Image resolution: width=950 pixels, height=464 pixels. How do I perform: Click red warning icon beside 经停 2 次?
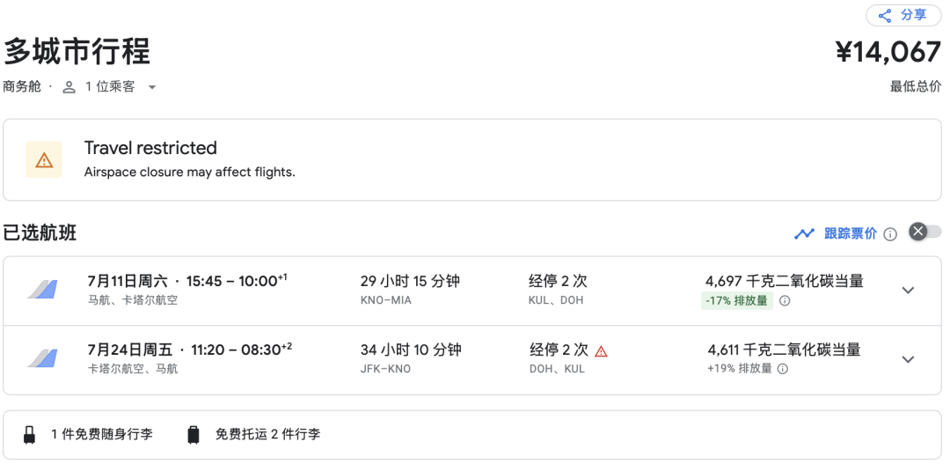point(601,351)
